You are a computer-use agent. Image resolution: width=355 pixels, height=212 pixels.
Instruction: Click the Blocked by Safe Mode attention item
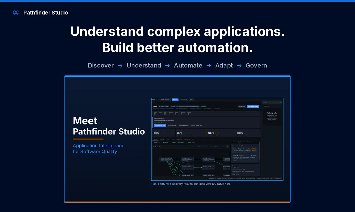(x=245, y=158)
